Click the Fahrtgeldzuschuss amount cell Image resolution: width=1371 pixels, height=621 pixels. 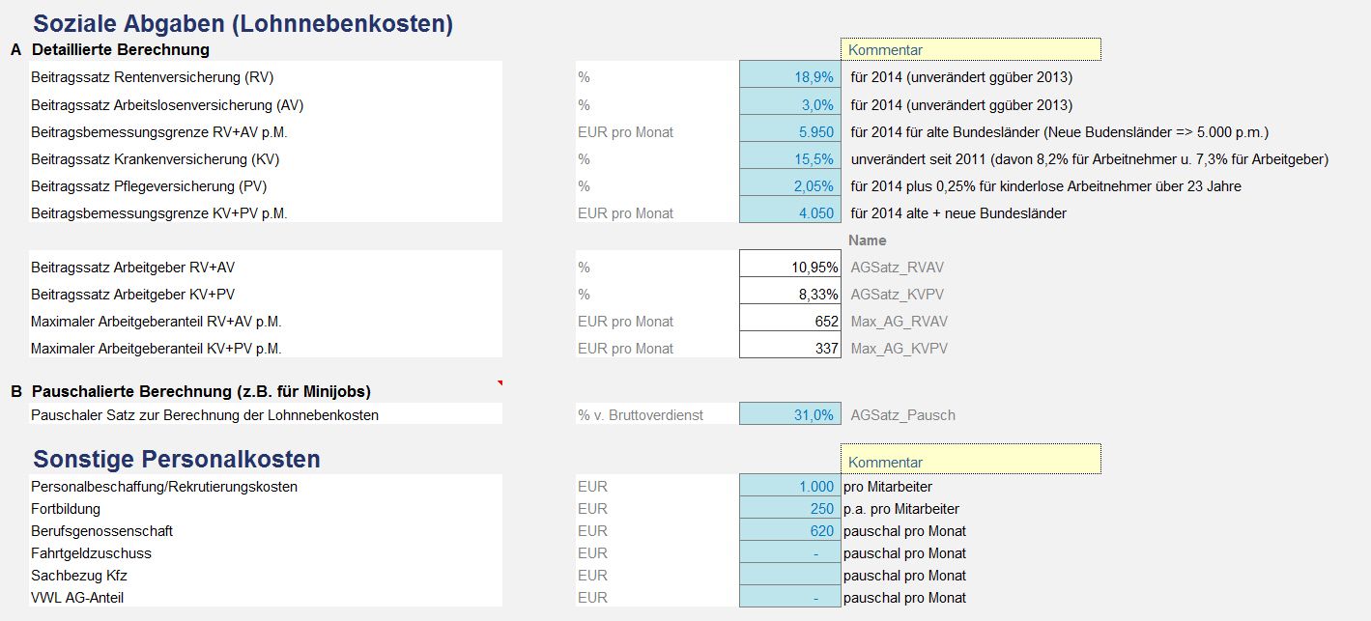coord(789,553)
